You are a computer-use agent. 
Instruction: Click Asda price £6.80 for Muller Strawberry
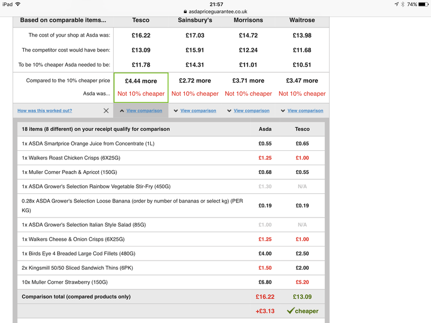(x=265, y=282)
